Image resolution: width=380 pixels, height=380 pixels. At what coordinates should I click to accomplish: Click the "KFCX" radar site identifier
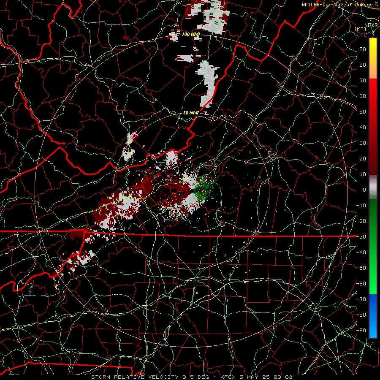[x=228, y=377]
